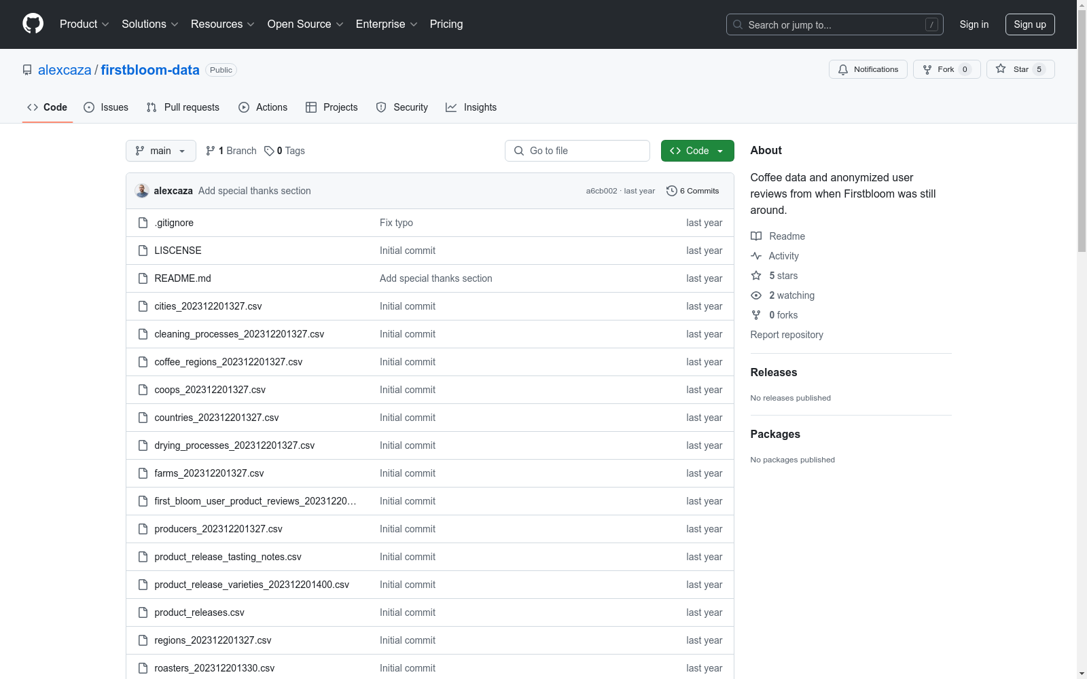Image resolution: width=1087 pixels, height=679 pixels.
Task: Click the book icon next to Readme
Action: click(756, 236)
